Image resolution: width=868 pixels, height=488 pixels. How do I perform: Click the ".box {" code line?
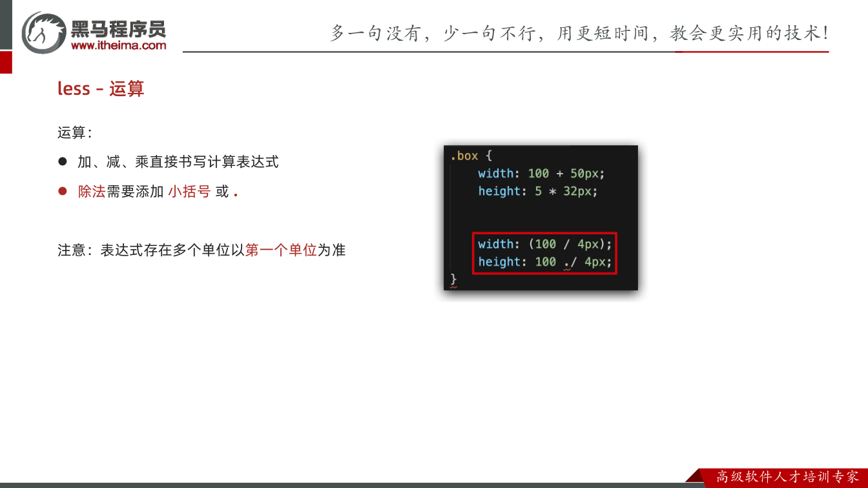point(471,156)
